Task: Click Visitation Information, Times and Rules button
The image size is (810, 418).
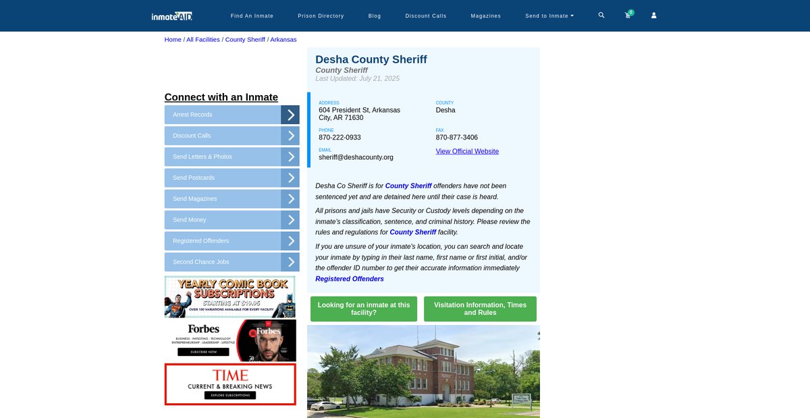Action: (x=480, y=309)
